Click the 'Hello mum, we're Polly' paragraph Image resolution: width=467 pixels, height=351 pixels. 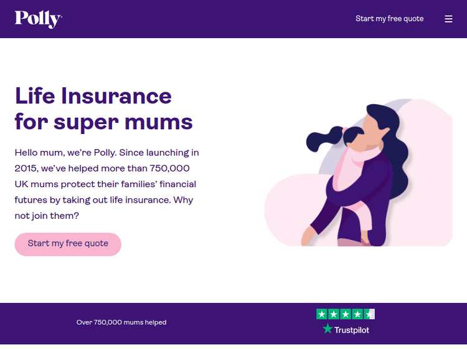[107, 184]
